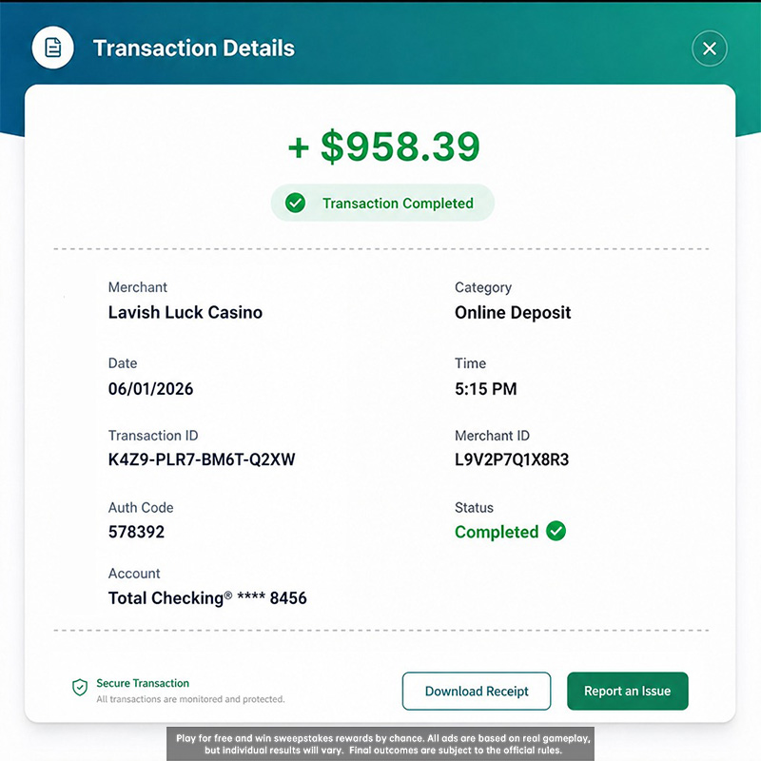Download Receipt button
The image size is (761, 761).
[477, 692]
